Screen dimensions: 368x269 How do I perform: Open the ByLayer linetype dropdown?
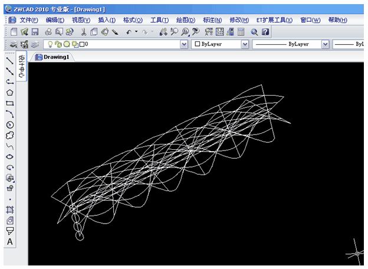(325, 44)
